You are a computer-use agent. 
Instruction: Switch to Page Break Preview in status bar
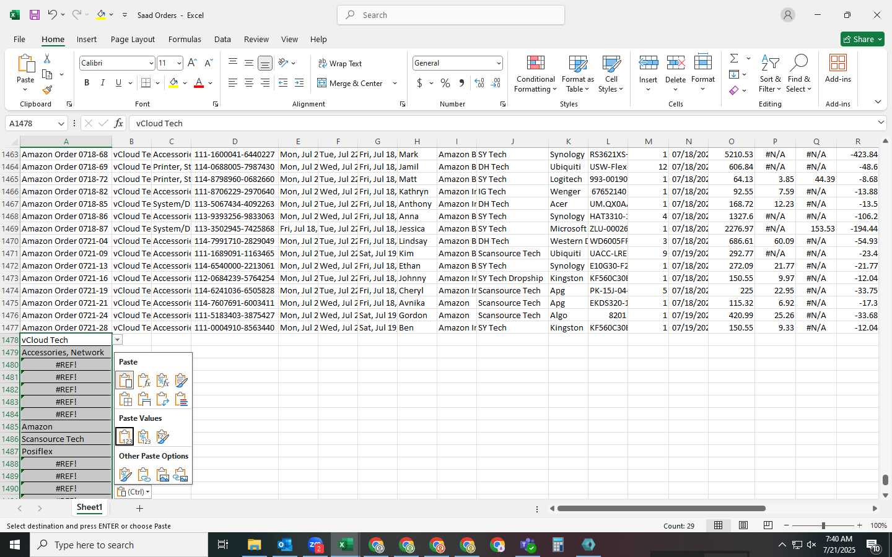click(x=768, y=525)
